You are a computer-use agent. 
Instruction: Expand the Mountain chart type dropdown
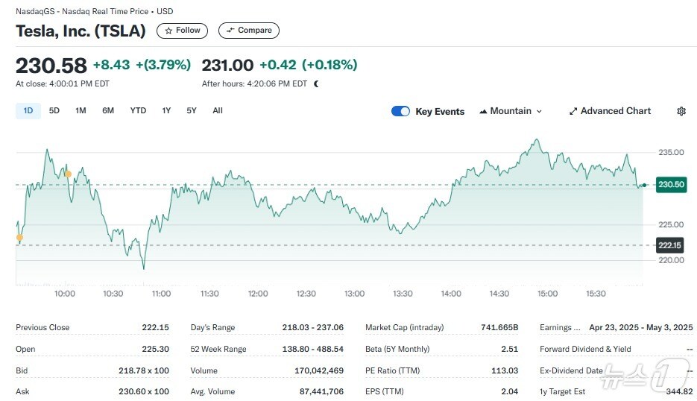pos(511,111)
